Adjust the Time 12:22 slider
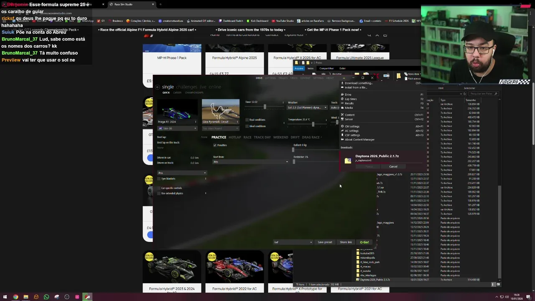535x301 pixels. 265,107
